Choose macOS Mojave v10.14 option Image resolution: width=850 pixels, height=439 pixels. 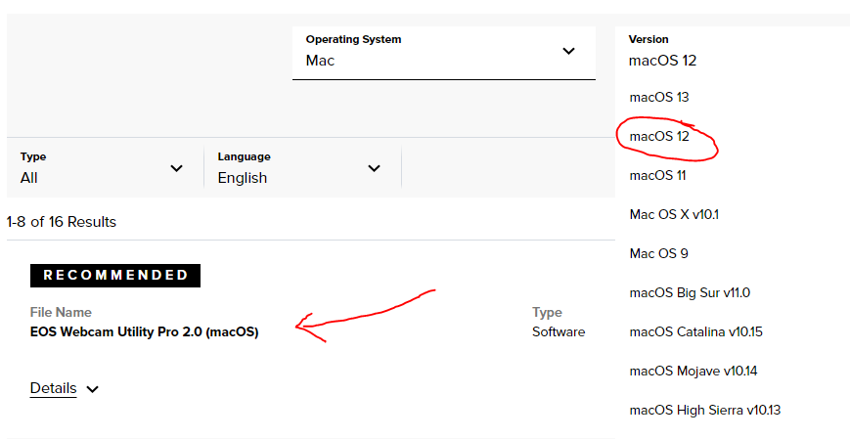tap(692, 371)
